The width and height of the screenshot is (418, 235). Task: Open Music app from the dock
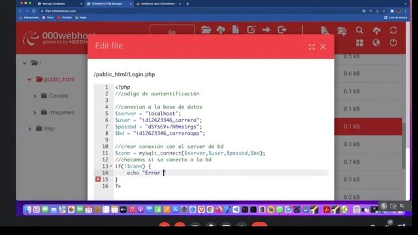tap(132, 210)
